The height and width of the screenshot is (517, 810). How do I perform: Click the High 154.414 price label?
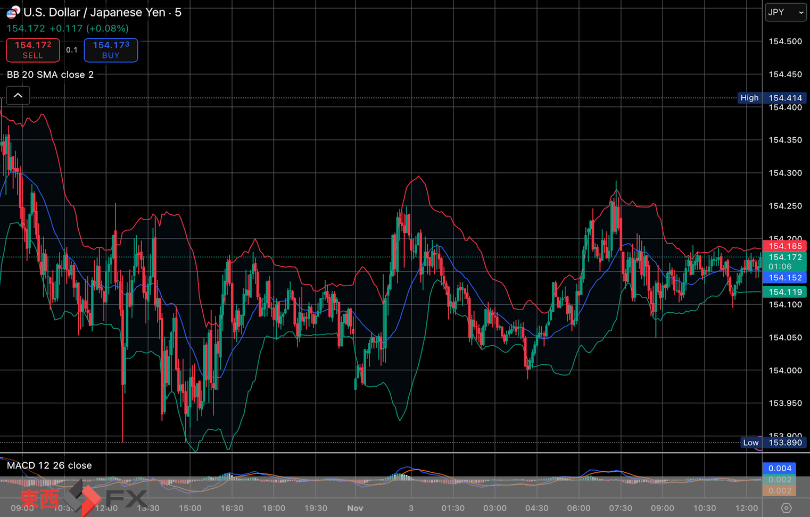coord(772,98)
